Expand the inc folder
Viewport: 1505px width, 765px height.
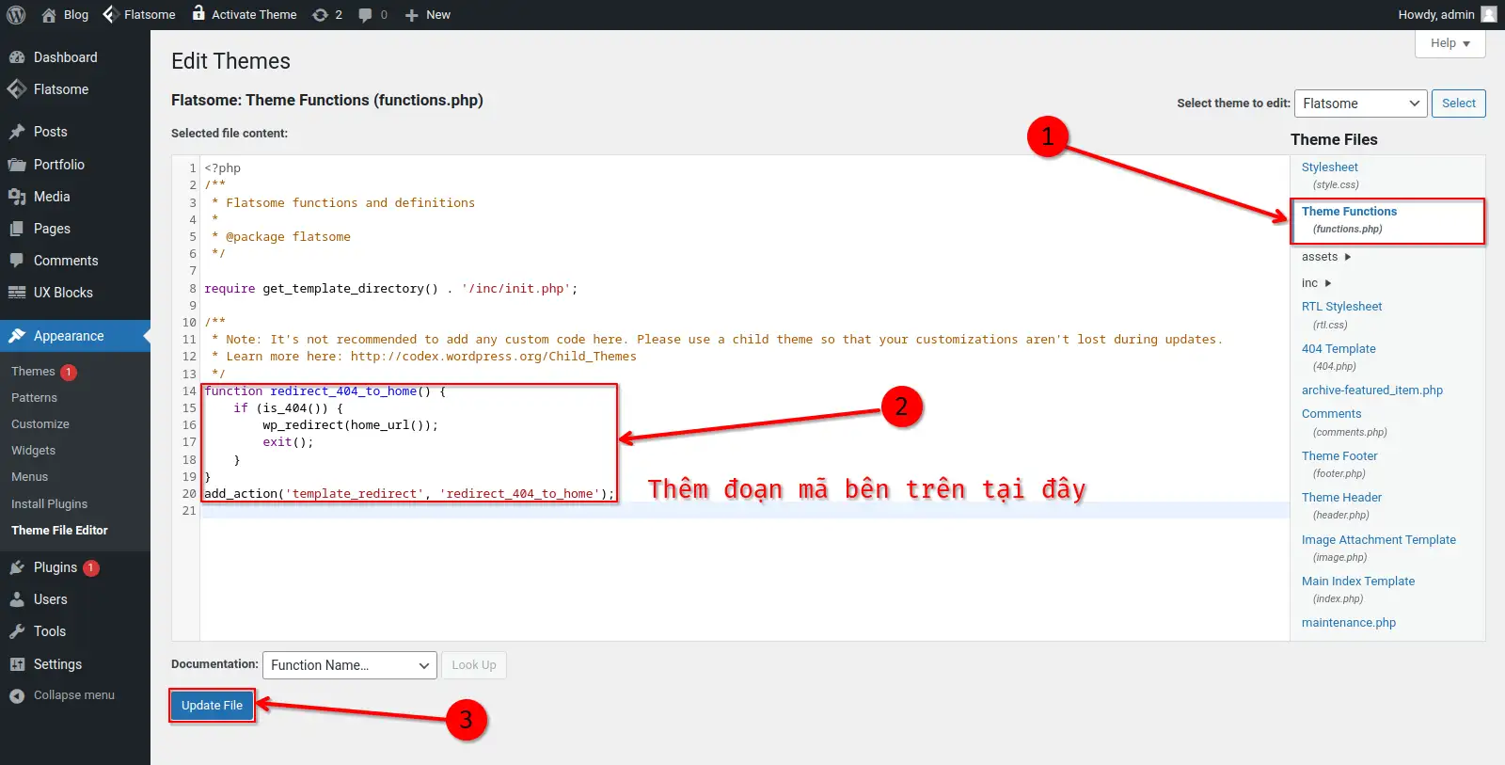point(1316,283)
